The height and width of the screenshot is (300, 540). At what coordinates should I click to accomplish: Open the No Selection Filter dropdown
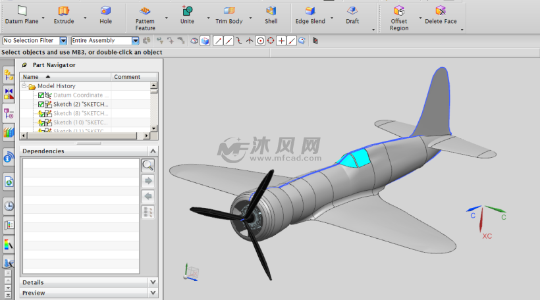[63, 41]
